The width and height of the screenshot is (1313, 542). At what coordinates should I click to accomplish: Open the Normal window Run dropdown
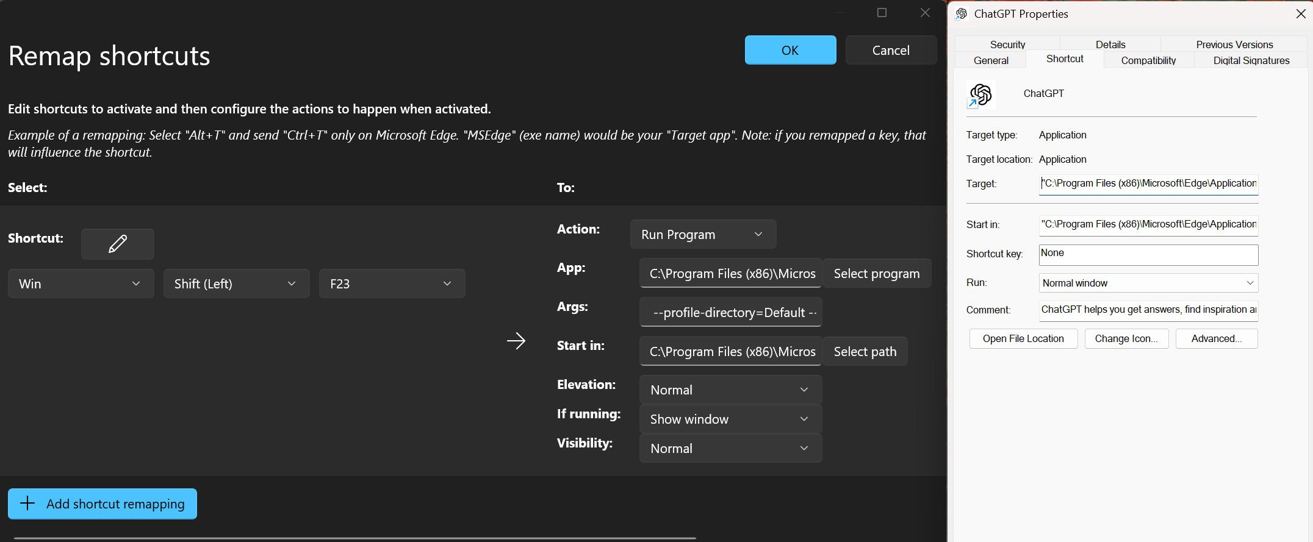click(1148, 283)
